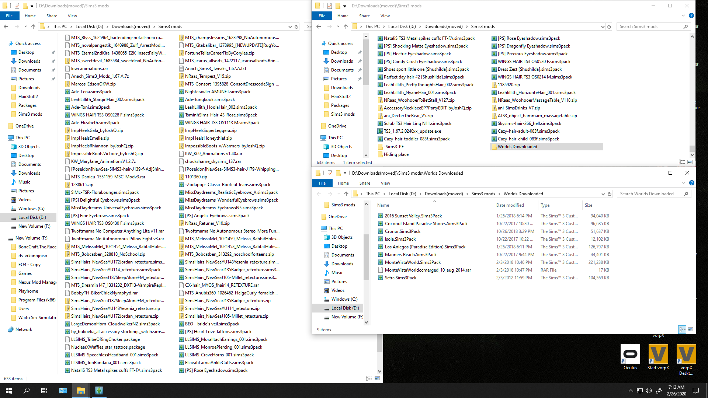Open recent locations dropdown in left window
The width and height of the screenshot is (708, 398).
coord(25,27)
